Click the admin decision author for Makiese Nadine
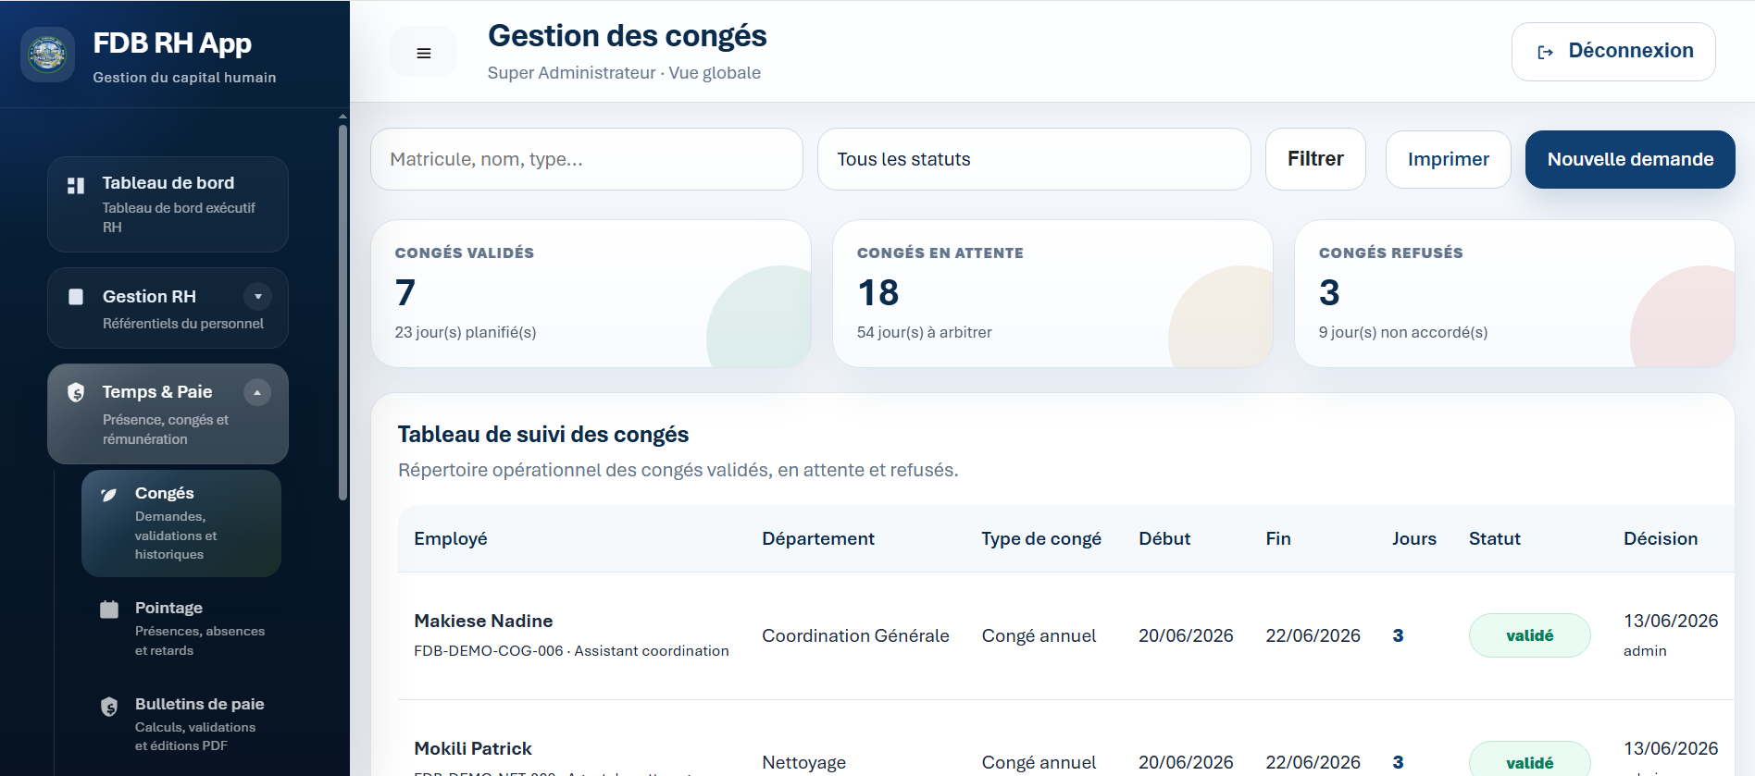The width and height of the screenshot is (1755, 776). tap(1645, 650)
